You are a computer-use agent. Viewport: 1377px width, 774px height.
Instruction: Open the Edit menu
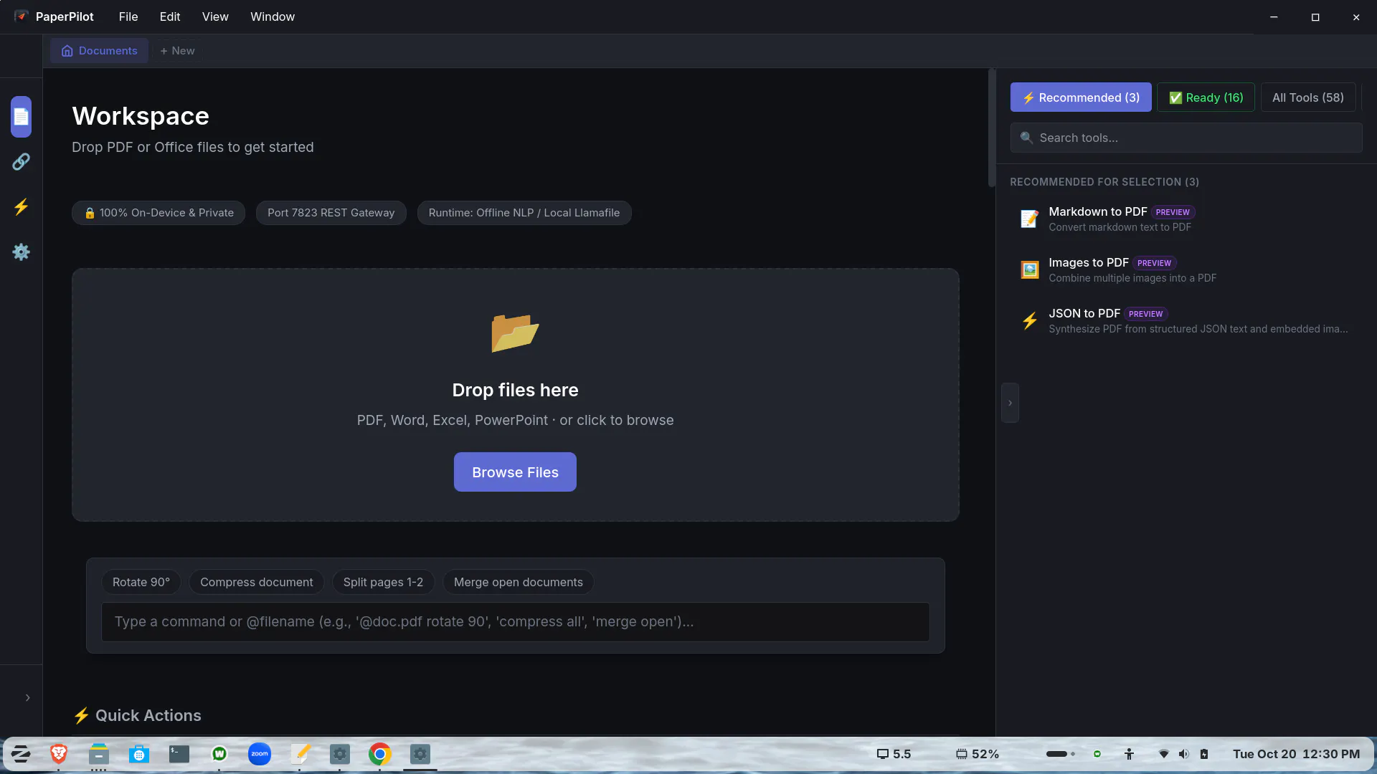170,16
